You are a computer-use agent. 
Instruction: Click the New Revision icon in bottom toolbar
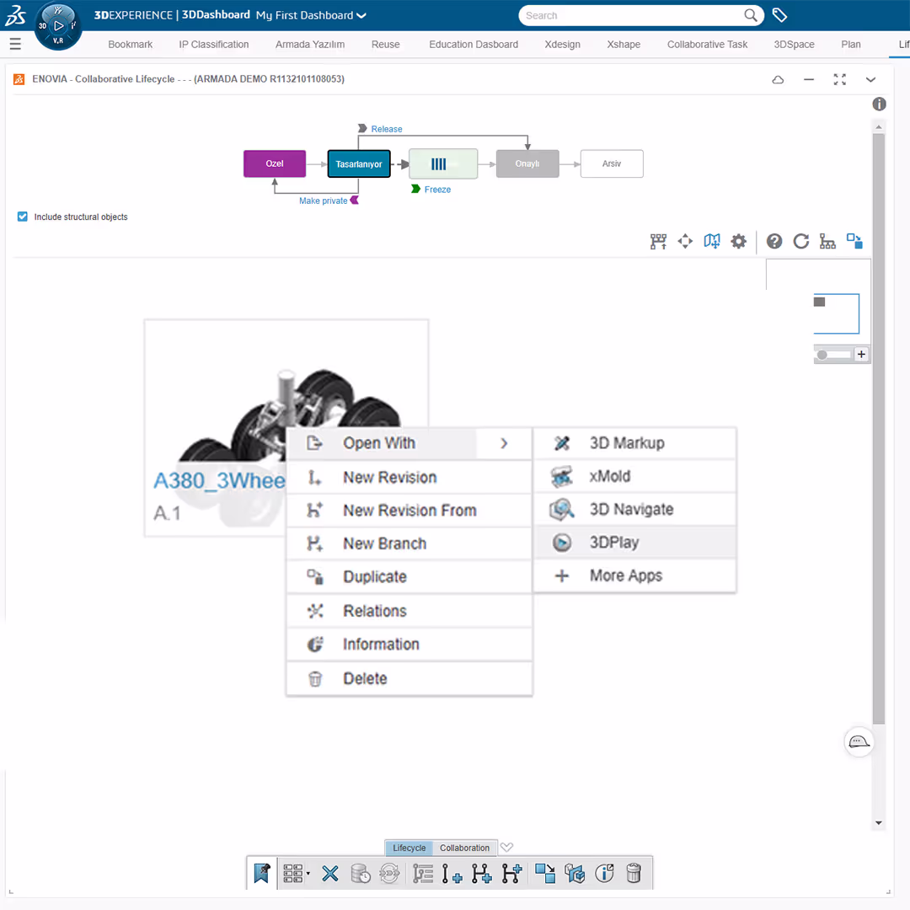coord(452,874)
